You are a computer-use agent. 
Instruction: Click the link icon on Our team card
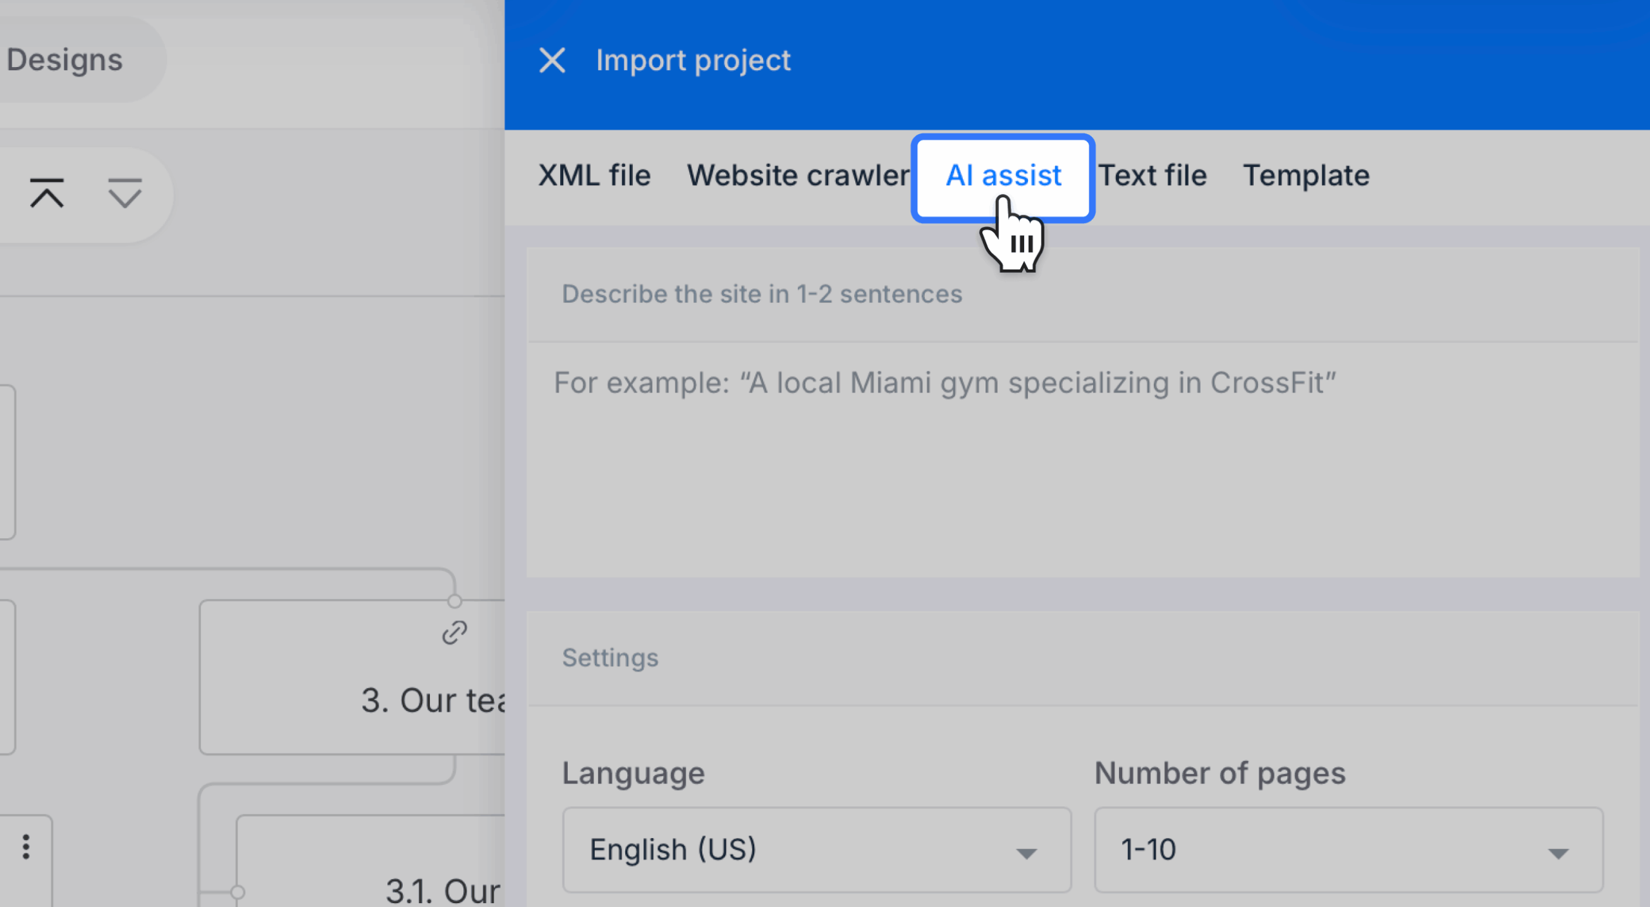point(454,632)
